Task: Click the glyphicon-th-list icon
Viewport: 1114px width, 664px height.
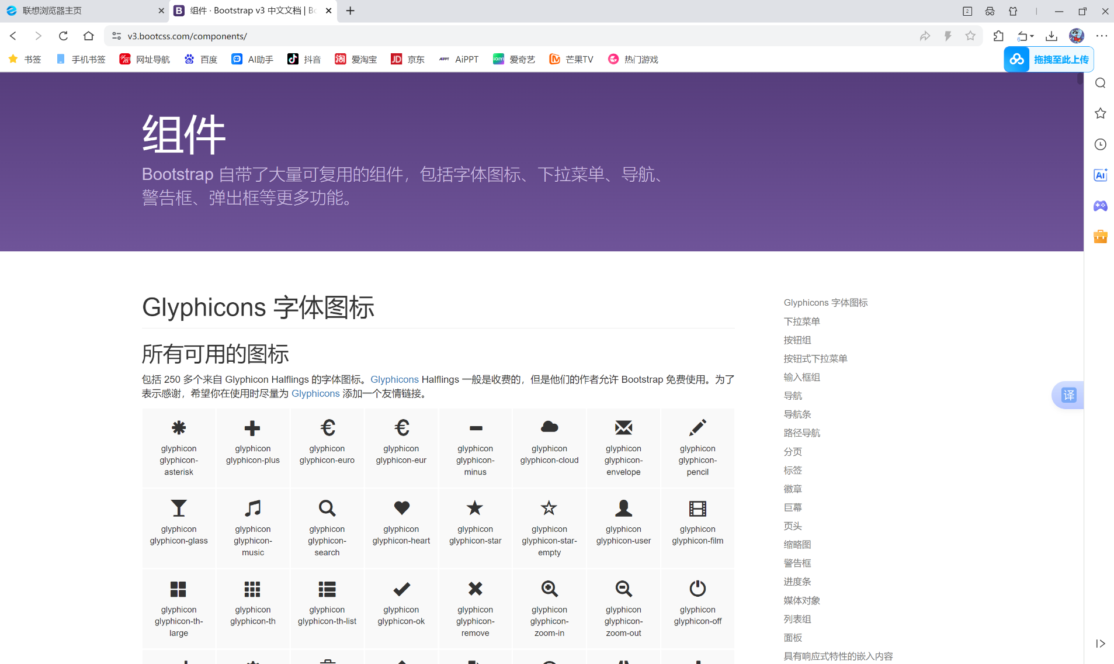Action: coord(327,589)
